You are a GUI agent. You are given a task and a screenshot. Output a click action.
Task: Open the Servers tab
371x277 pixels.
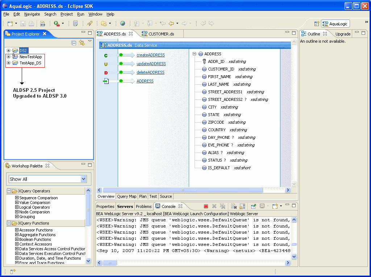(125, 206)
